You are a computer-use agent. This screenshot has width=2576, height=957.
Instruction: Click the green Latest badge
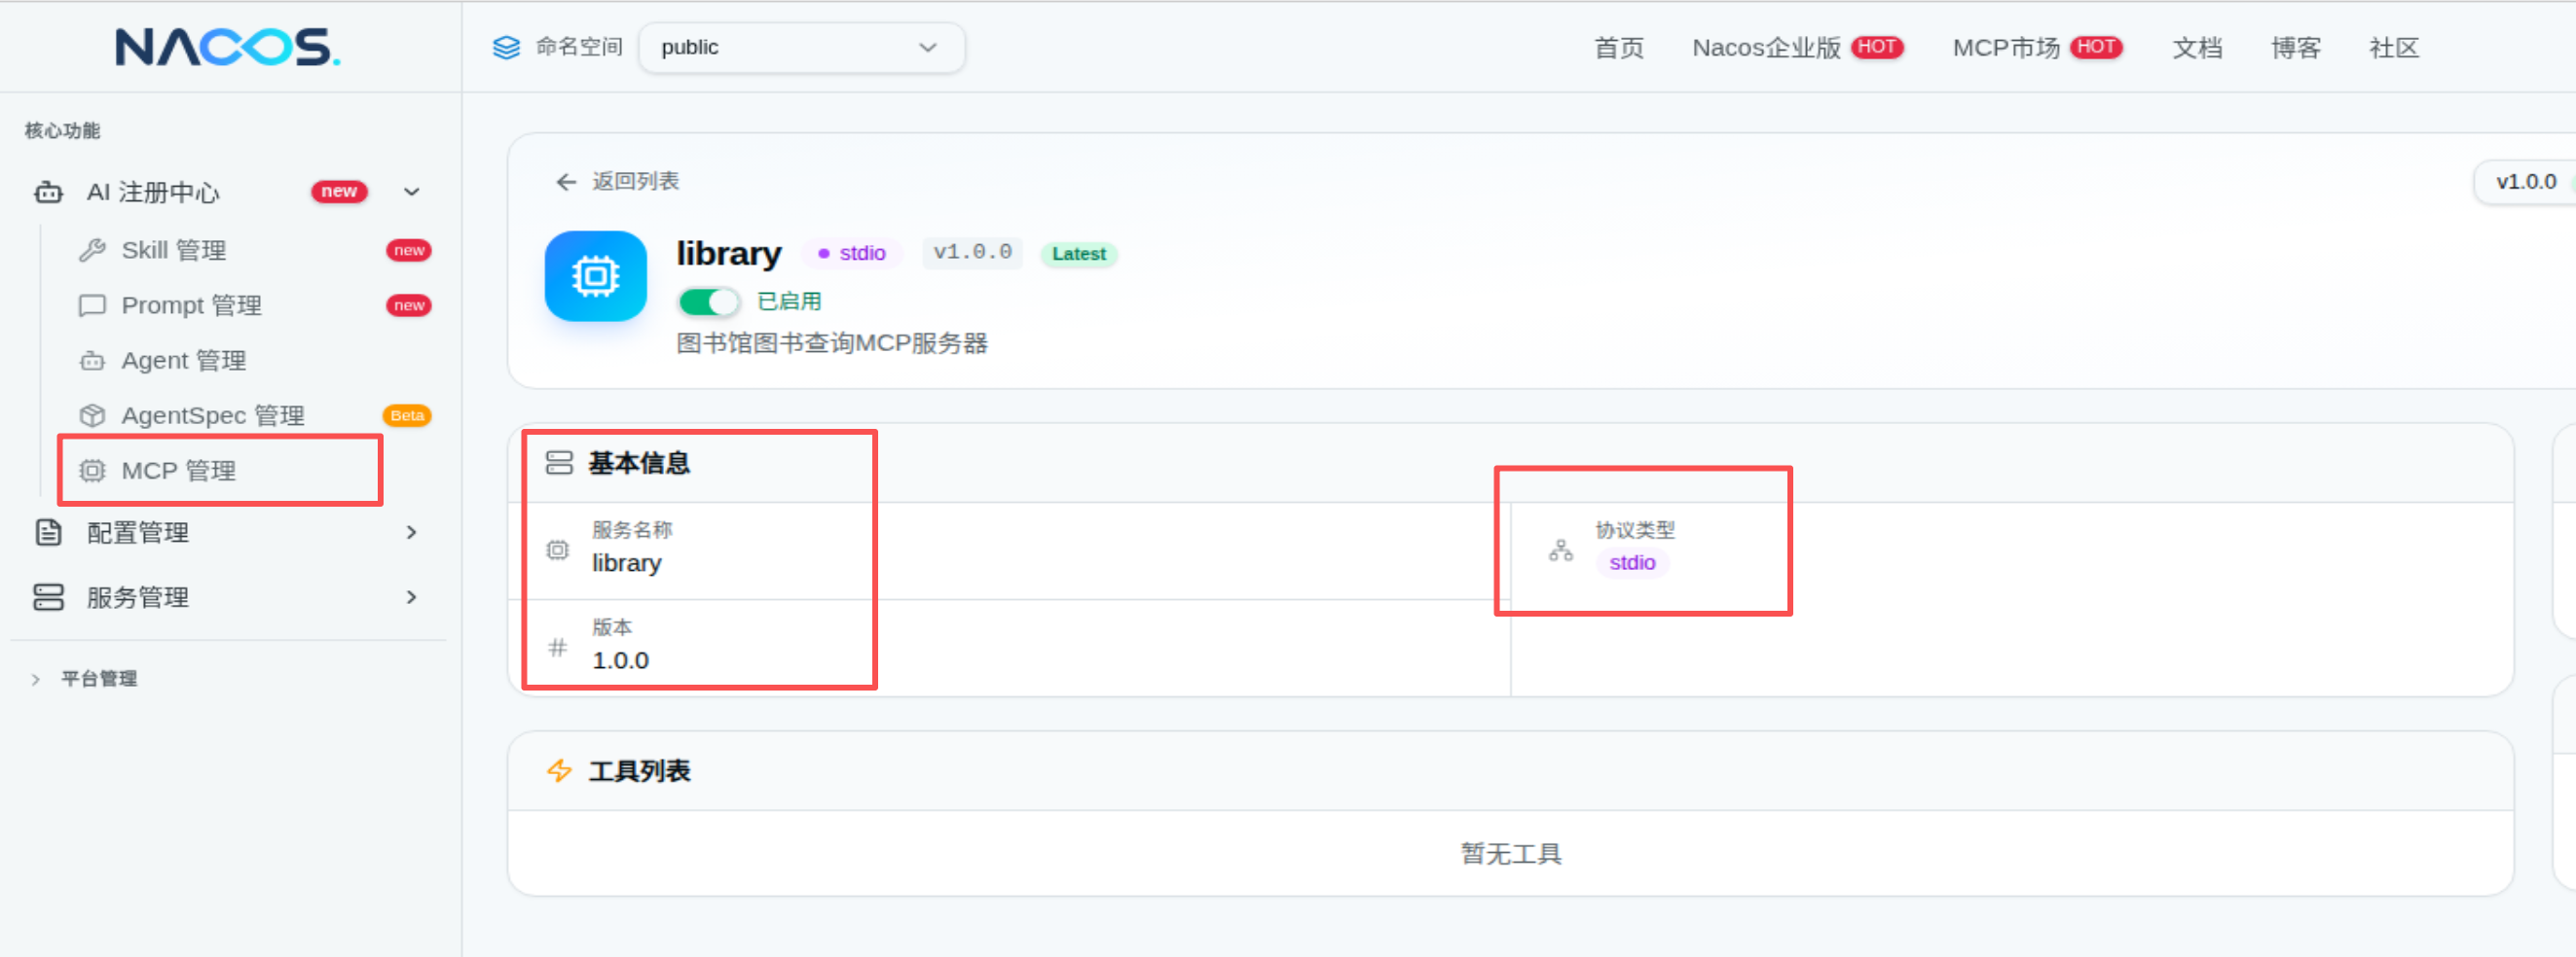(x=1079, y=254)
